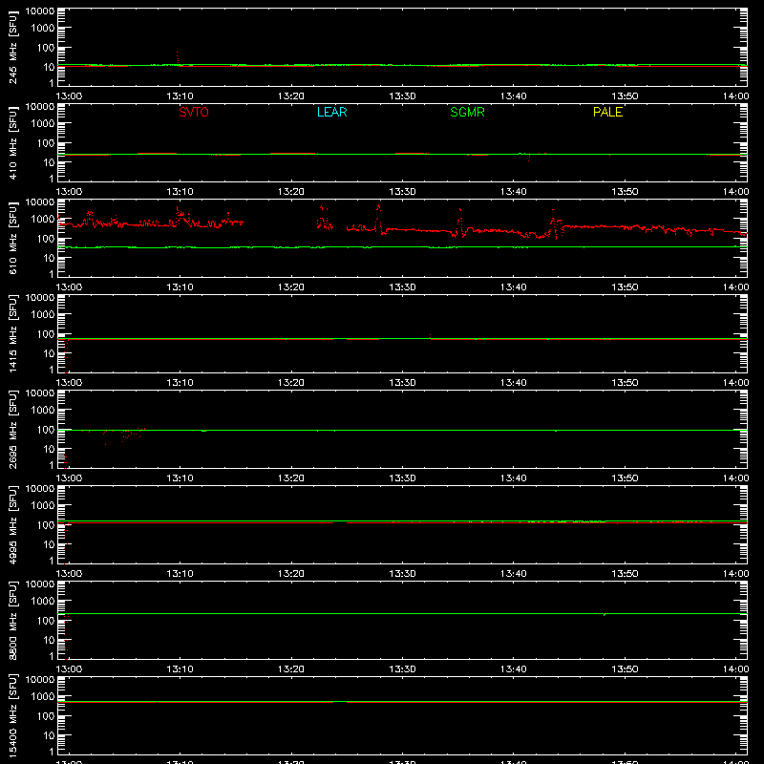
Task: Click the 13:50 tick label under 4995 MHz panel
Action: tap(625, 574)
